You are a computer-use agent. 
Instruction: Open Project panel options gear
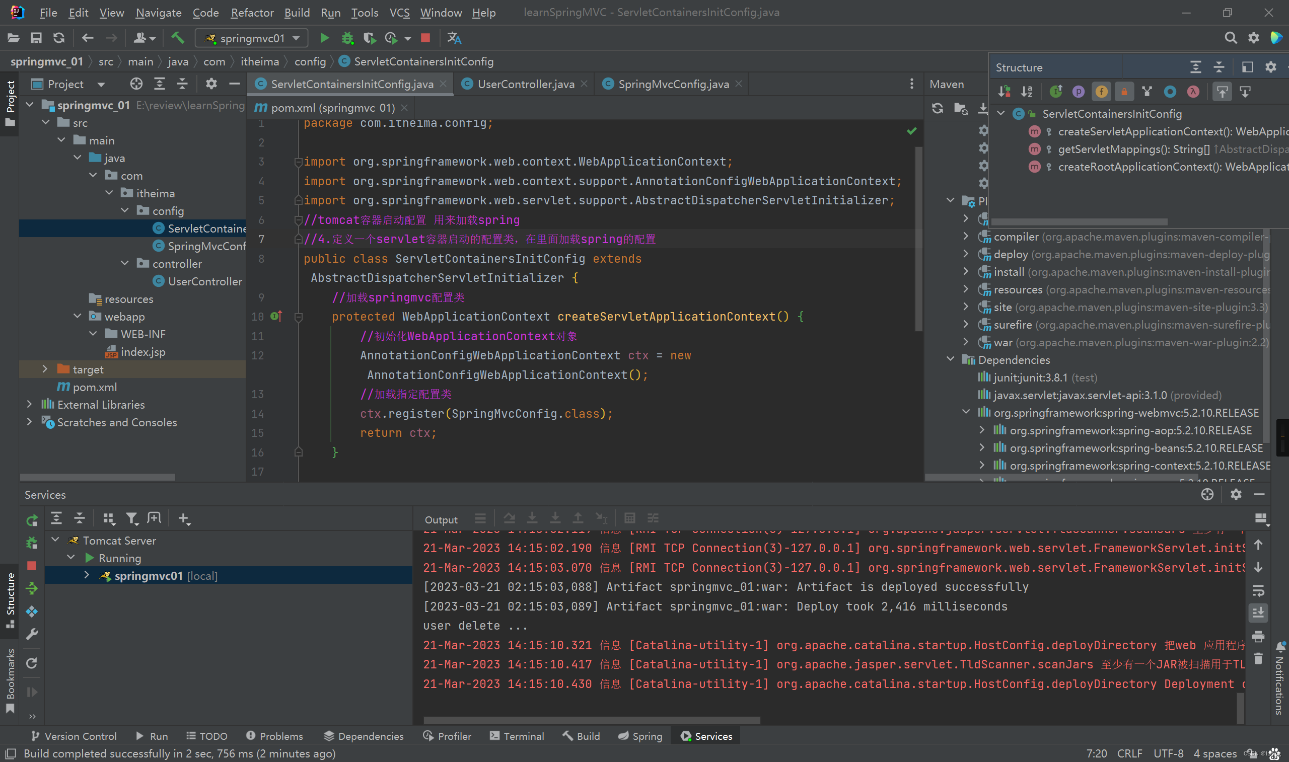tap(211, 84)
